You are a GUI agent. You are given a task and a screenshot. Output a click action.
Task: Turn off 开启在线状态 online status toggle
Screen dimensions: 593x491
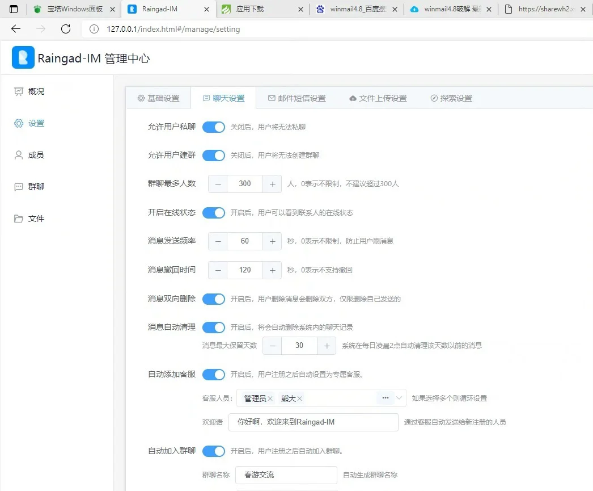(214, 213)
